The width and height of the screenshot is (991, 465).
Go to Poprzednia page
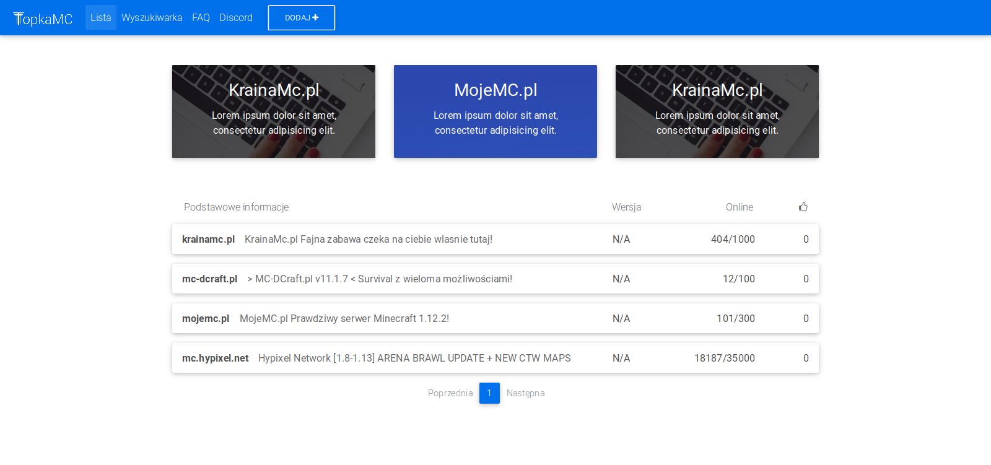click(x=450, y=393)
